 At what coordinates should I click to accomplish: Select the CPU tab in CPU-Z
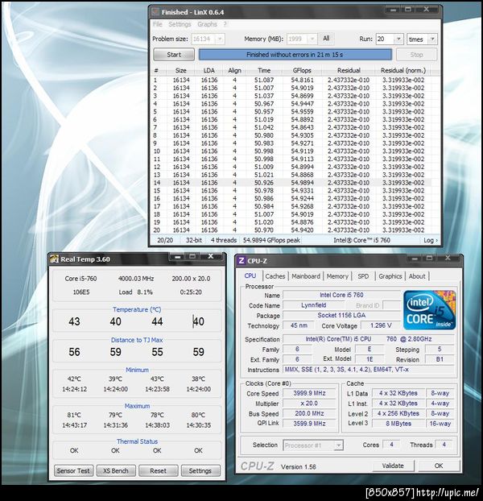click(250, 275)
